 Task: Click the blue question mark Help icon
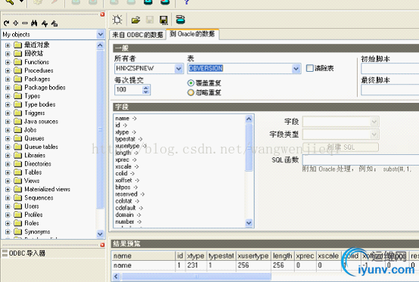point(187,2)
